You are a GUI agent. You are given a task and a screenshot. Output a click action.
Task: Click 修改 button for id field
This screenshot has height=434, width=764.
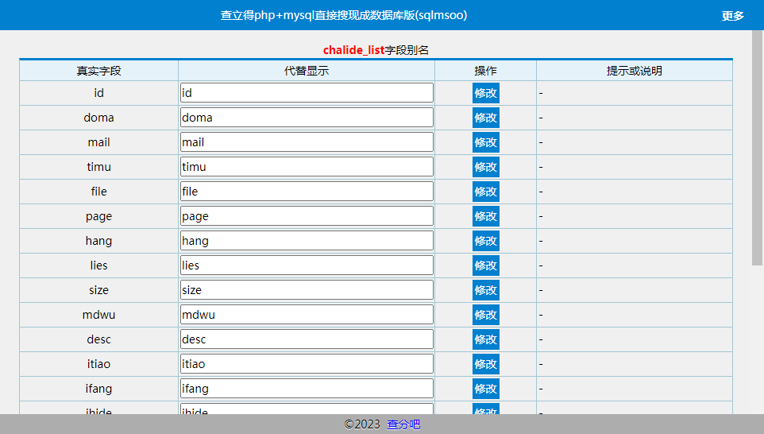click(x=485, y=93)
